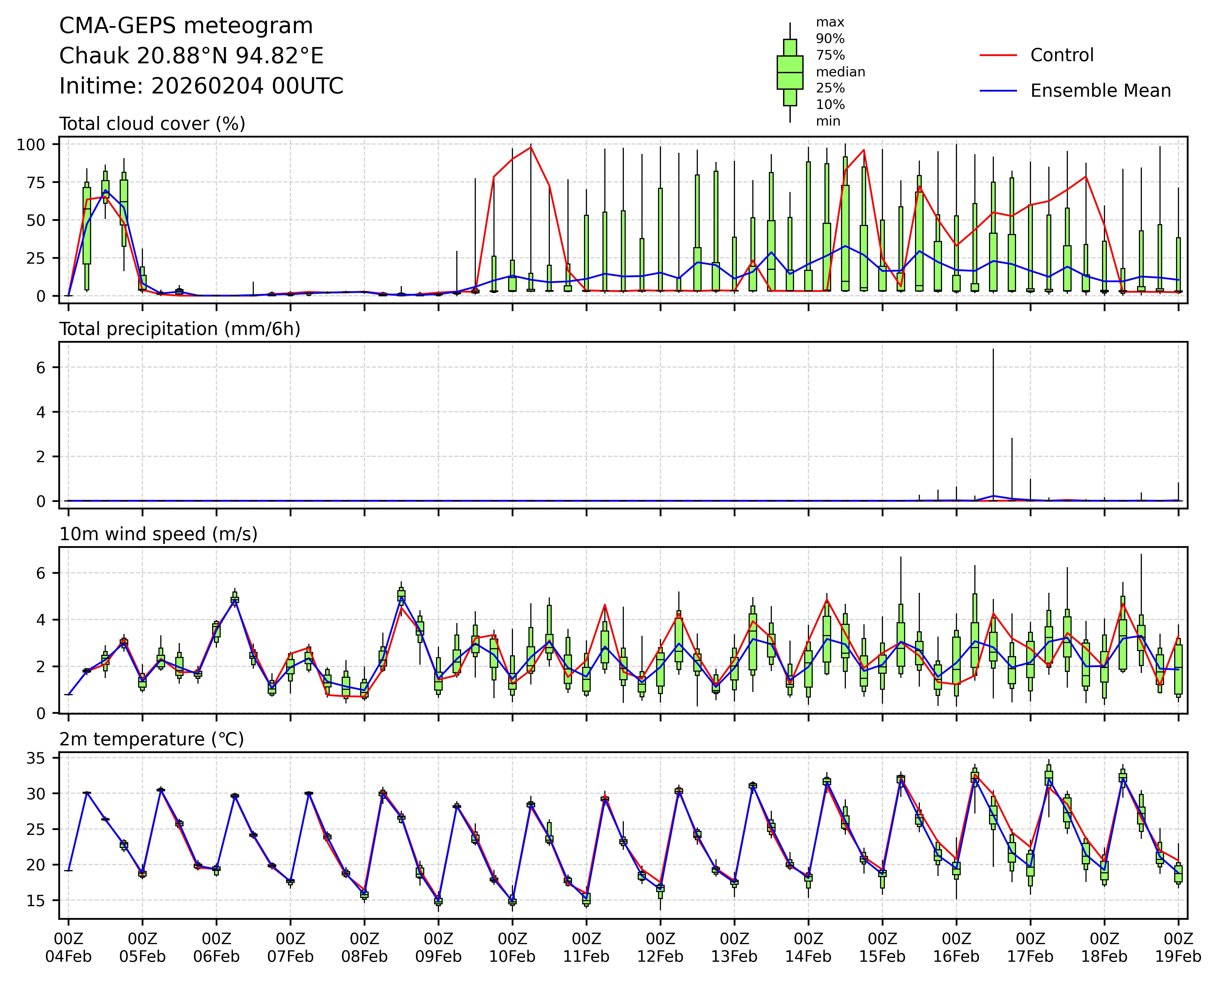Click the 'Control' legend label
The image size is (1218, 981).
(x=1061, y=55)
